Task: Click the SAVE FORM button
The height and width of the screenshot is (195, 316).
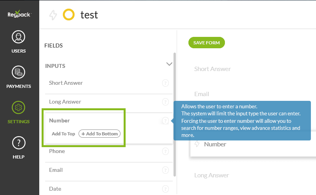Action: [206, 43]
